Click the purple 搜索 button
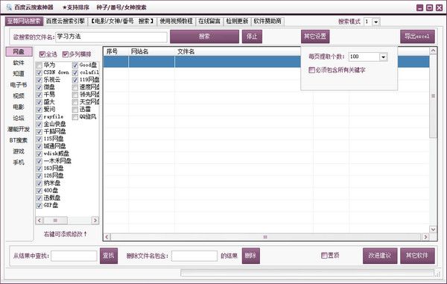Image resolution: width=447 pixels, height=284 pixels. (x=204, y=37)
